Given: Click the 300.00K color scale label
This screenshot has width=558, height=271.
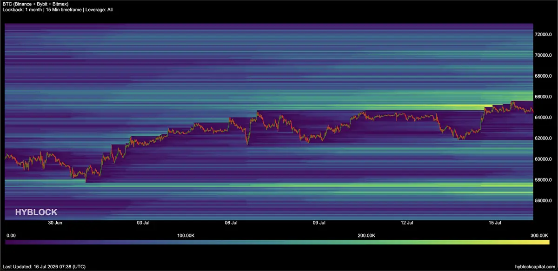Looking at the screenshot, I should 540,236.
